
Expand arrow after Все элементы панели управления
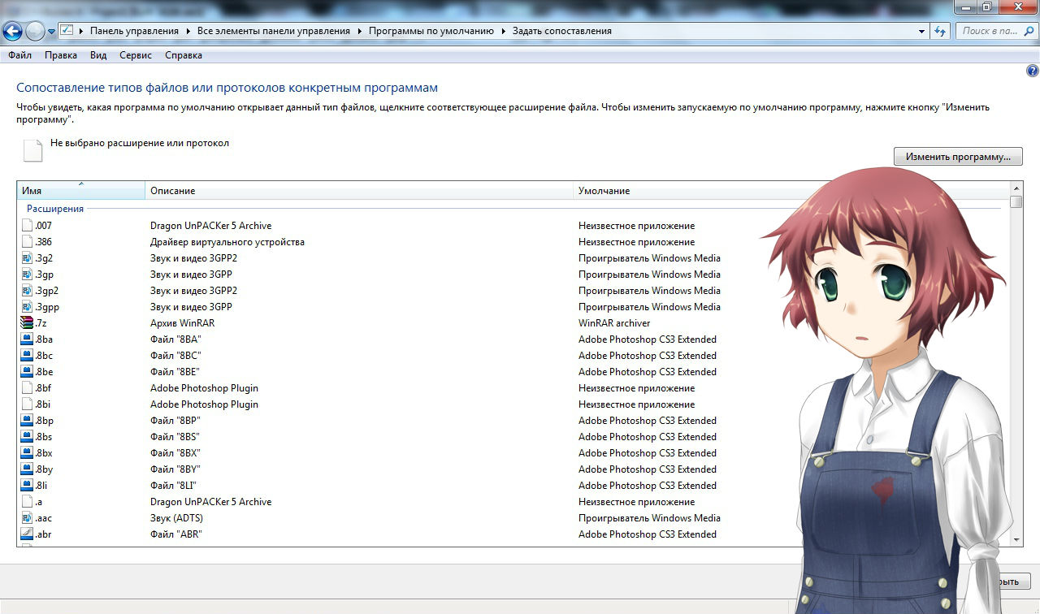pyautogui.click(x=359, y=31)
